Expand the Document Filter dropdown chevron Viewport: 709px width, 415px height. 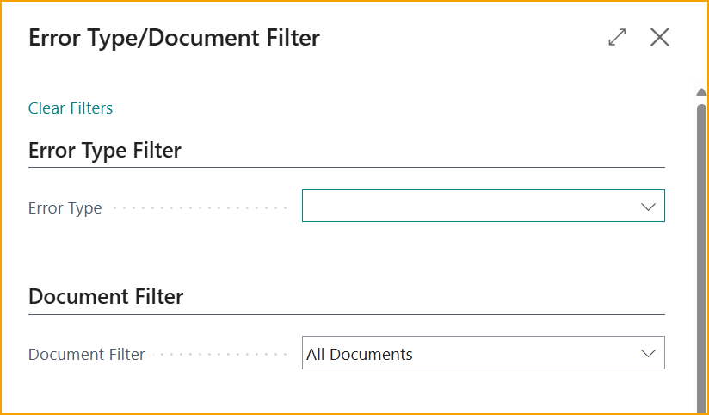(x=649, y=354)
